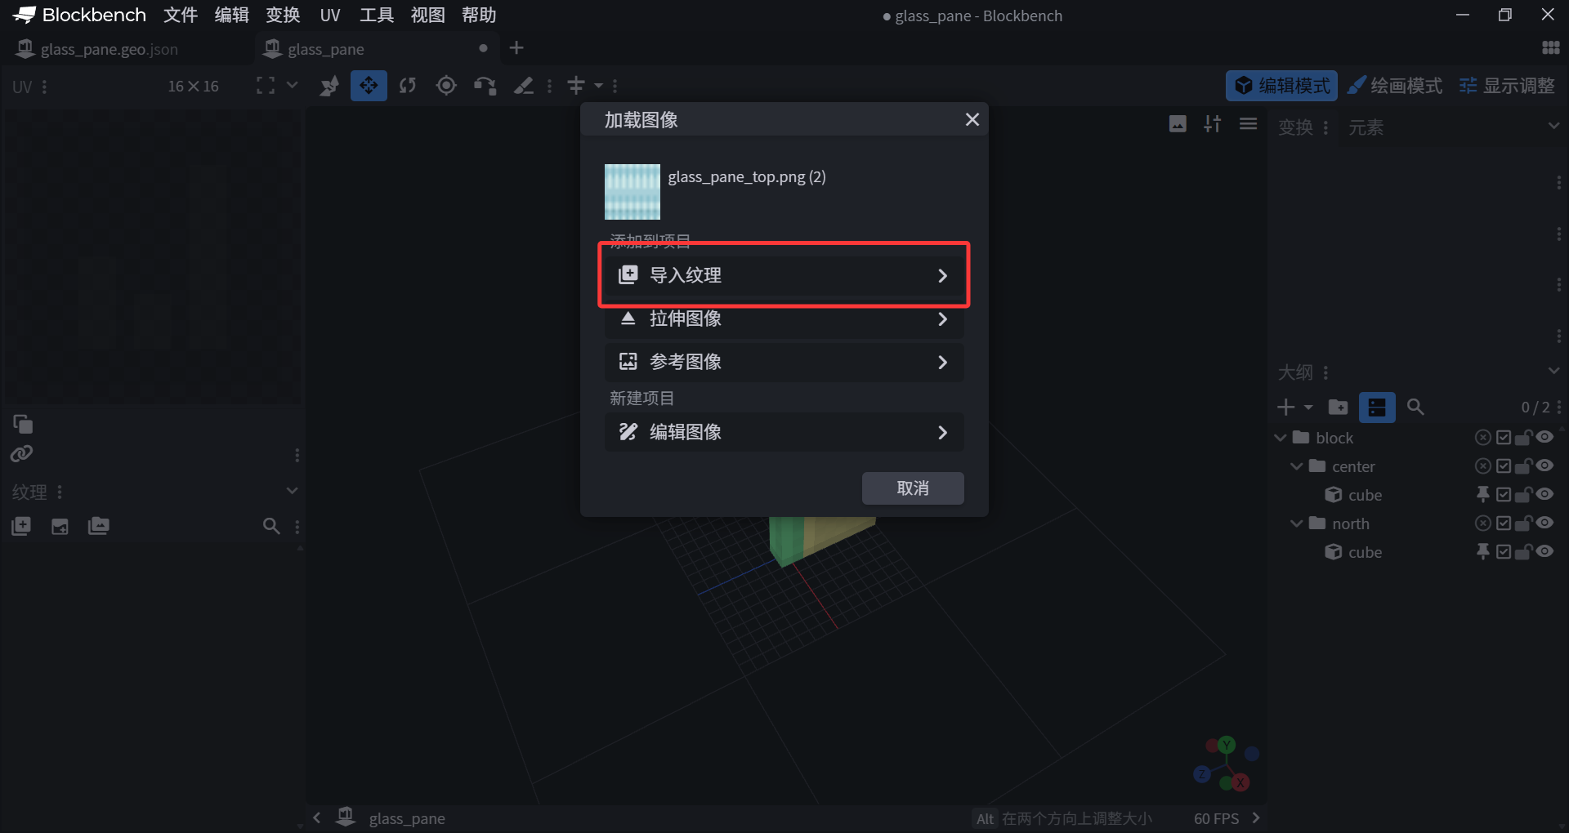Add a new tab with plus button

[x=516, y=48]
